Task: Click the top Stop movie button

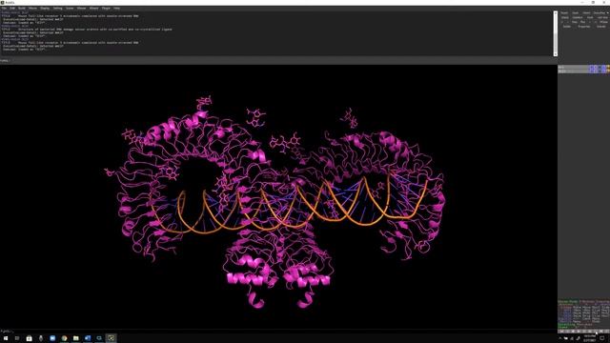Action: tap(574, 22)
